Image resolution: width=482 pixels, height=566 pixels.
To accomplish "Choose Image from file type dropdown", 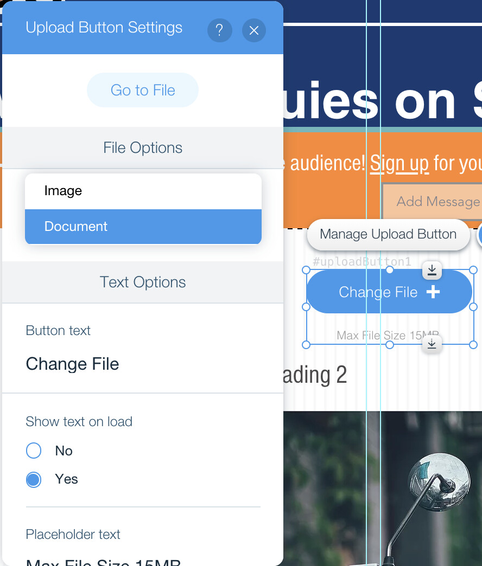I will tap(143, 191).
